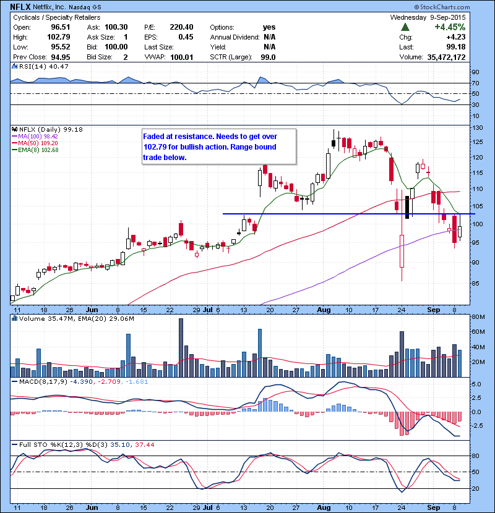
Task: Click the +4.45% percent change value
Action: coord(450,27)
